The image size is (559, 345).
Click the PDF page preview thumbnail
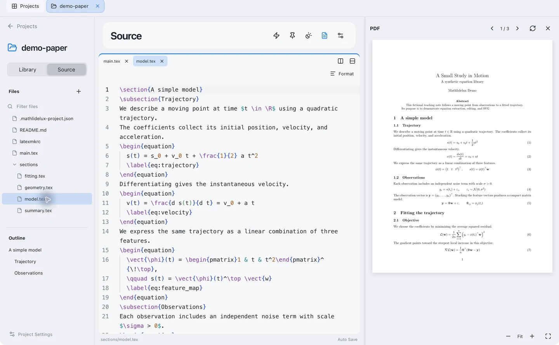pyautogui.click(x=462, y=156)
